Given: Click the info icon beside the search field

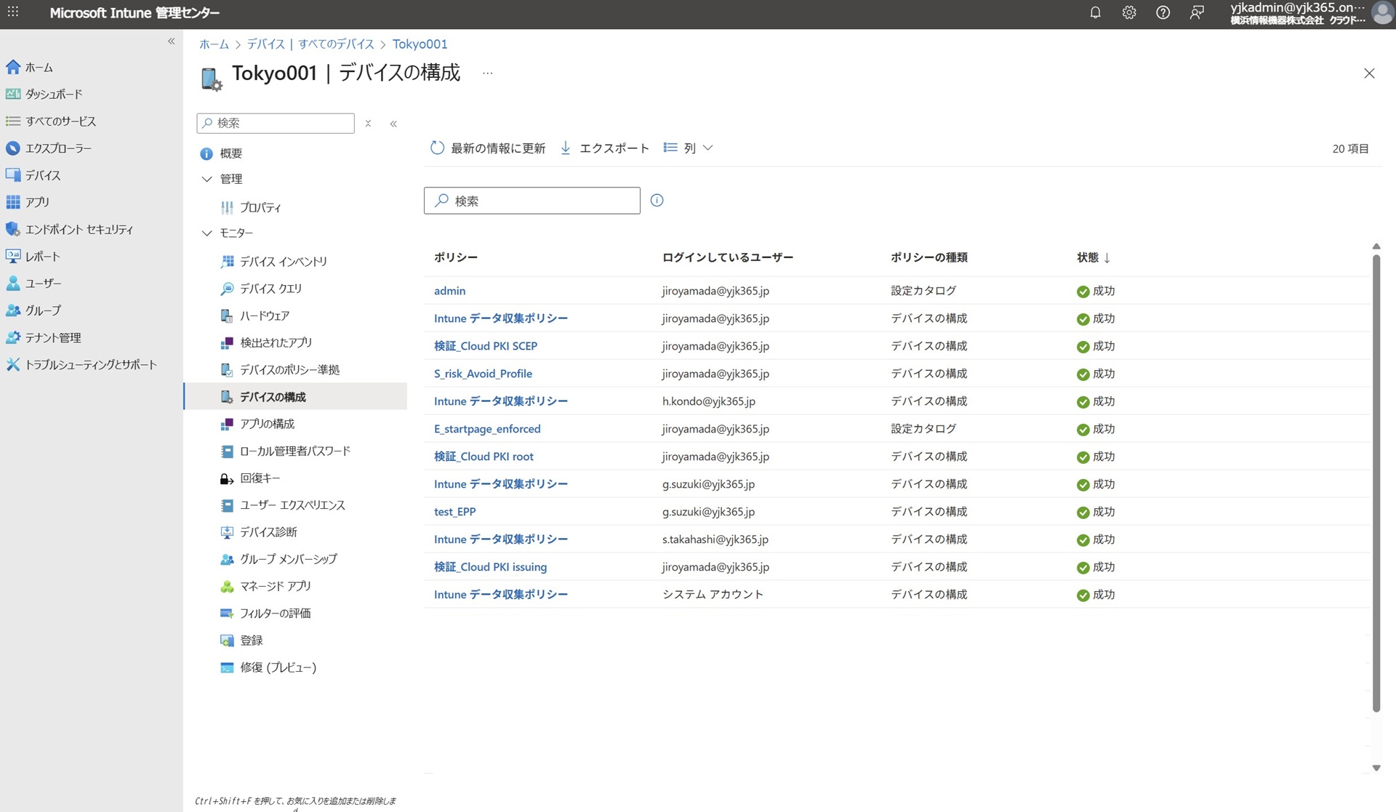Looking at the screenshot, I should [657, 201].
